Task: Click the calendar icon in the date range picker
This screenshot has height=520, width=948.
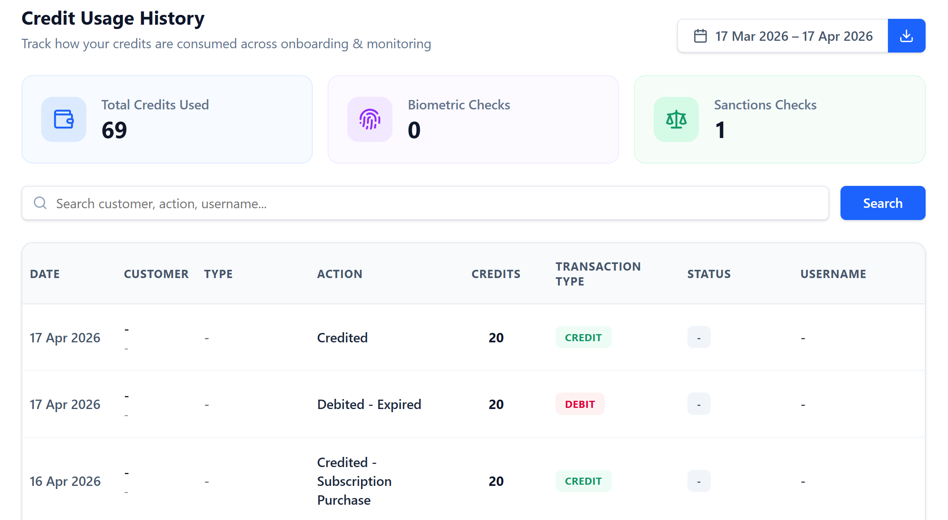Action: click(701, 35)
